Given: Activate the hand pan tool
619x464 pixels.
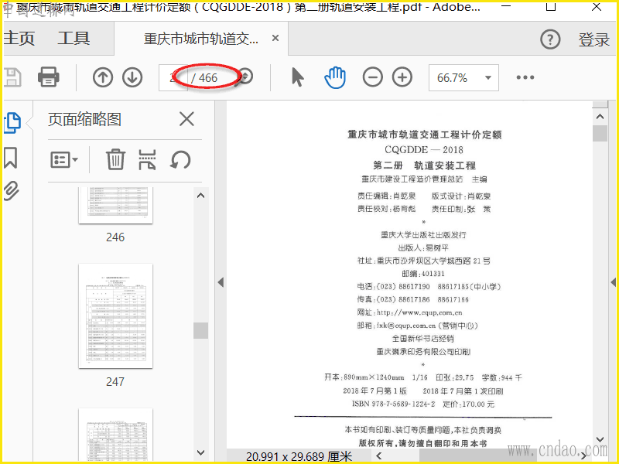Looking at the screenshot, I should [335, 77].
